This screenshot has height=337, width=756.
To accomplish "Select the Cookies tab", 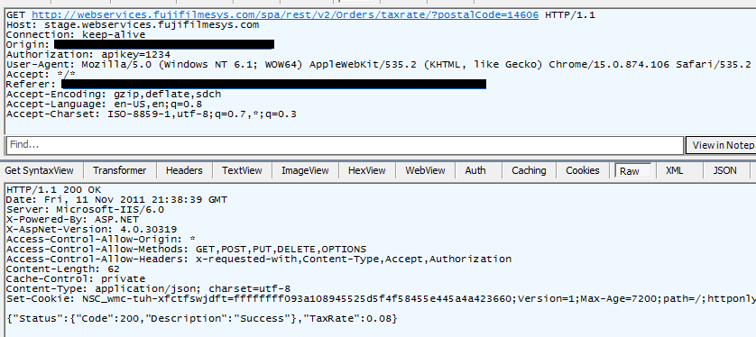I will click(x=583, y=170).
